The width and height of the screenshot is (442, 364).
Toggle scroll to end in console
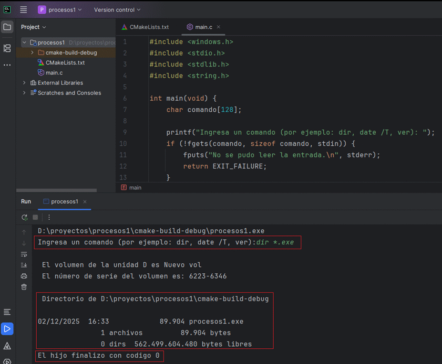point(24,265)
